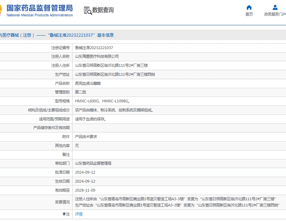286x221 pixels.
Task: Click the 注册人名称 row label
Action: point(60,57)
